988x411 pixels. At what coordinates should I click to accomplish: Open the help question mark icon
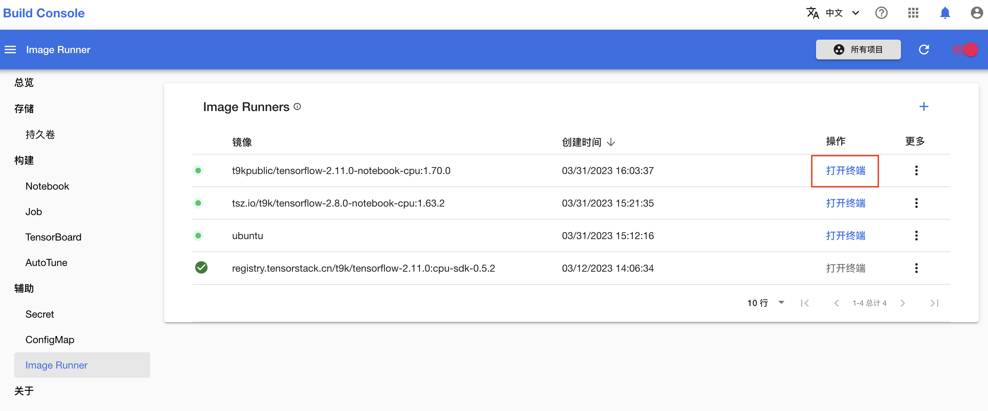(881, 13)
